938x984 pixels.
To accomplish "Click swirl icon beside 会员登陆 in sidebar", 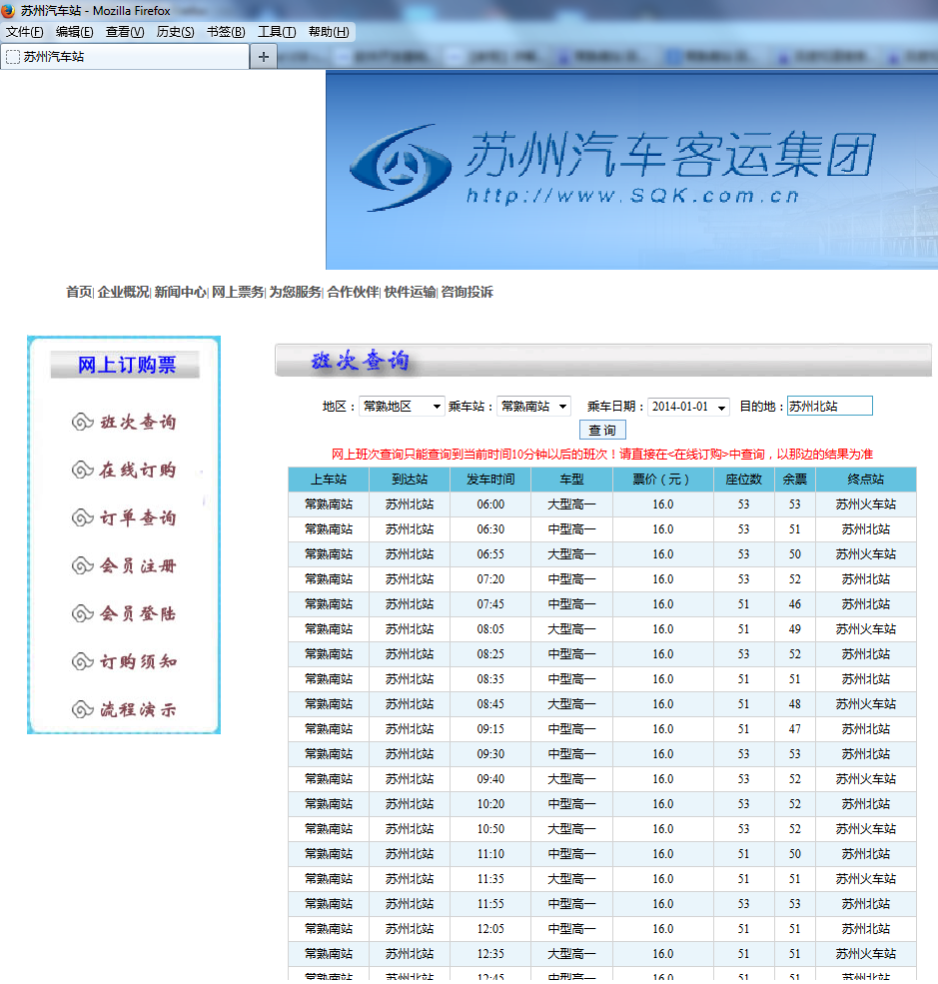I will point(82,613).
